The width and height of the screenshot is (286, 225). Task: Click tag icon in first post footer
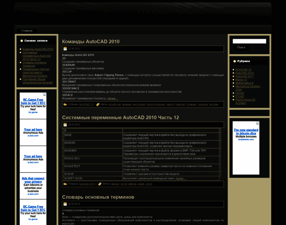[98, 104]
